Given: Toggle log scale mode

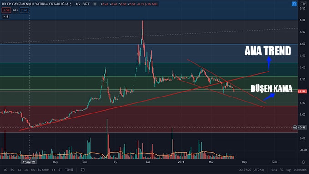Looking at the screenshot, I should click(289, 169).
